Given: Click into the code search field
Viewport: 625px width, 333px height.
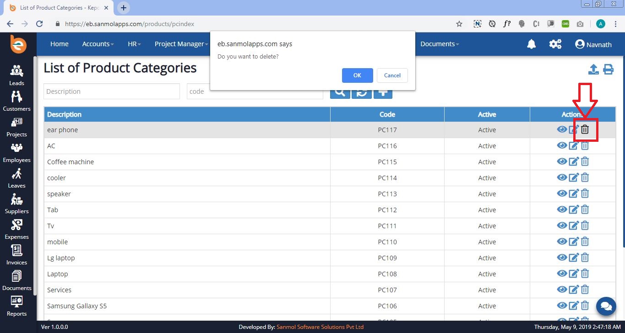Looking at the screenshot, I should [x=255, y=91].
